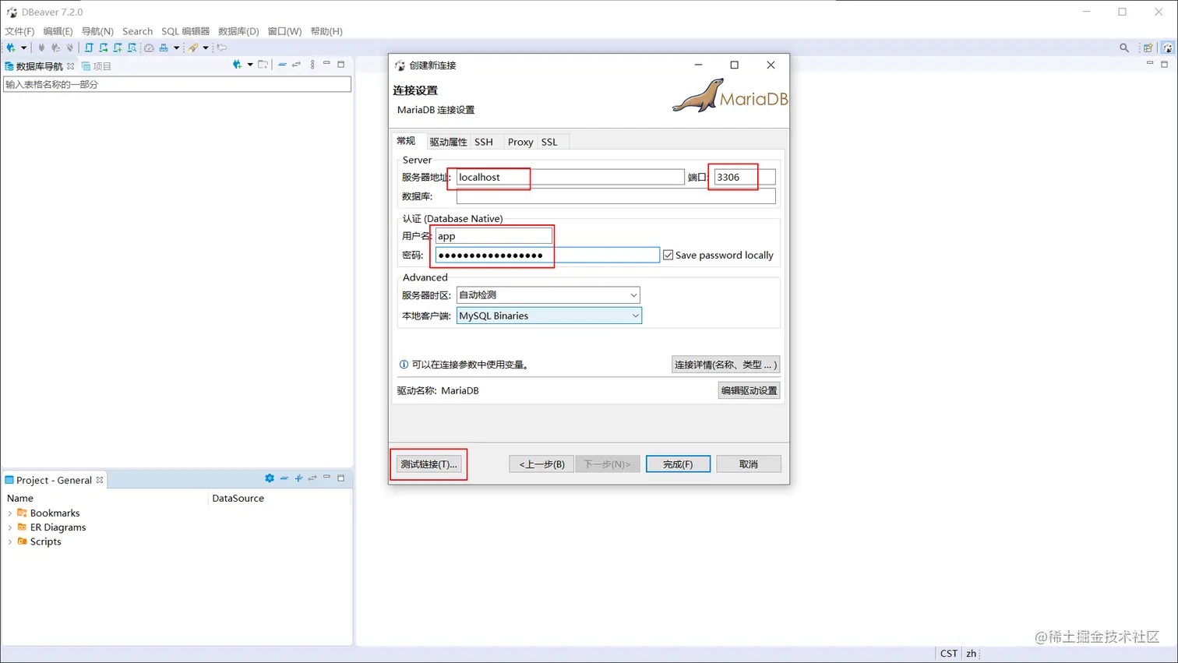Click the Open Perspective icon at top right
This screenshot has height=663, width=1178.
1148,48
